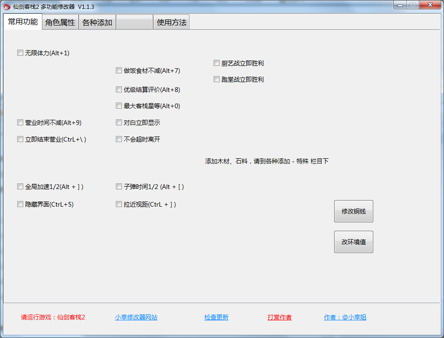Click the 请运行游戏：仙剑客栈2 status text

click(53, 317)
